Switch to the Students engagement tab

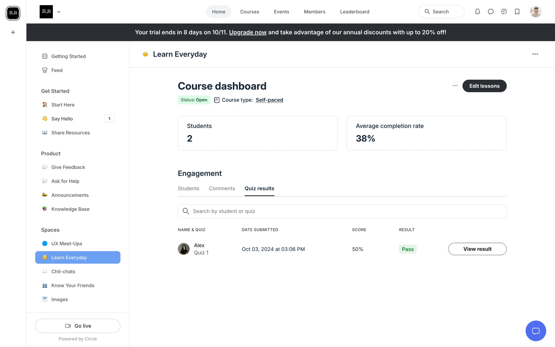(x=188, y=189)
